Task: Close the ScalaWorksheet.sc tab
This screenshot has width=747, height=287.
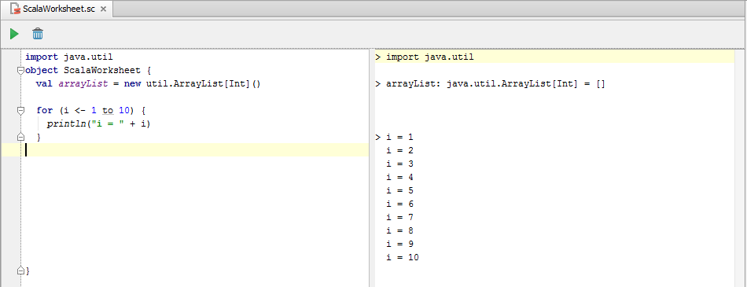Action: (103, 9)
